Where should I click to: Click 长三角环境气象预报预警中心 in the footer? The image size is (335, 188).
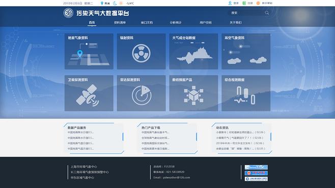90,172
